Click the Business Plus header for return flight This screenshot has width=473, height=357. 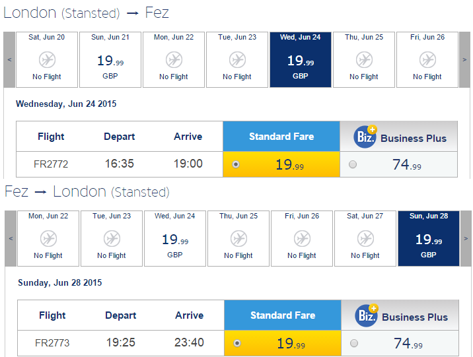click(x=400, y=315)
